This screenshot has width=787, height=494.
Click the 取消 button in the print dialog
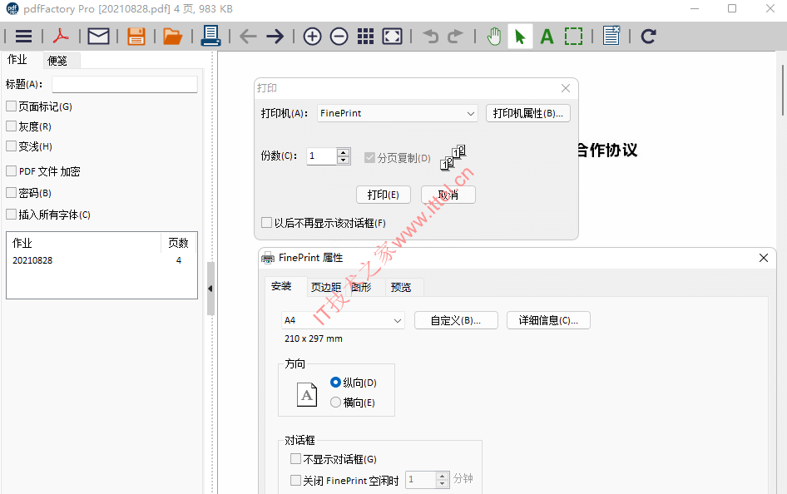[x=448, y=195]
